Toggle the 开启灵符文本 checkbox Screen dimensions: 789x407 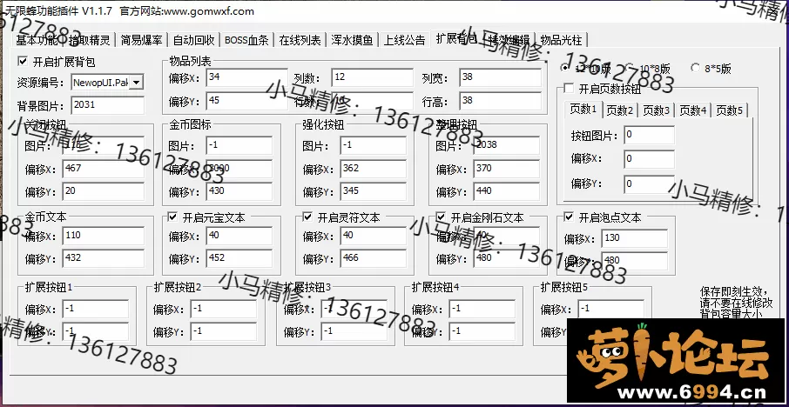pyautogui.click(x=307, y=217)
